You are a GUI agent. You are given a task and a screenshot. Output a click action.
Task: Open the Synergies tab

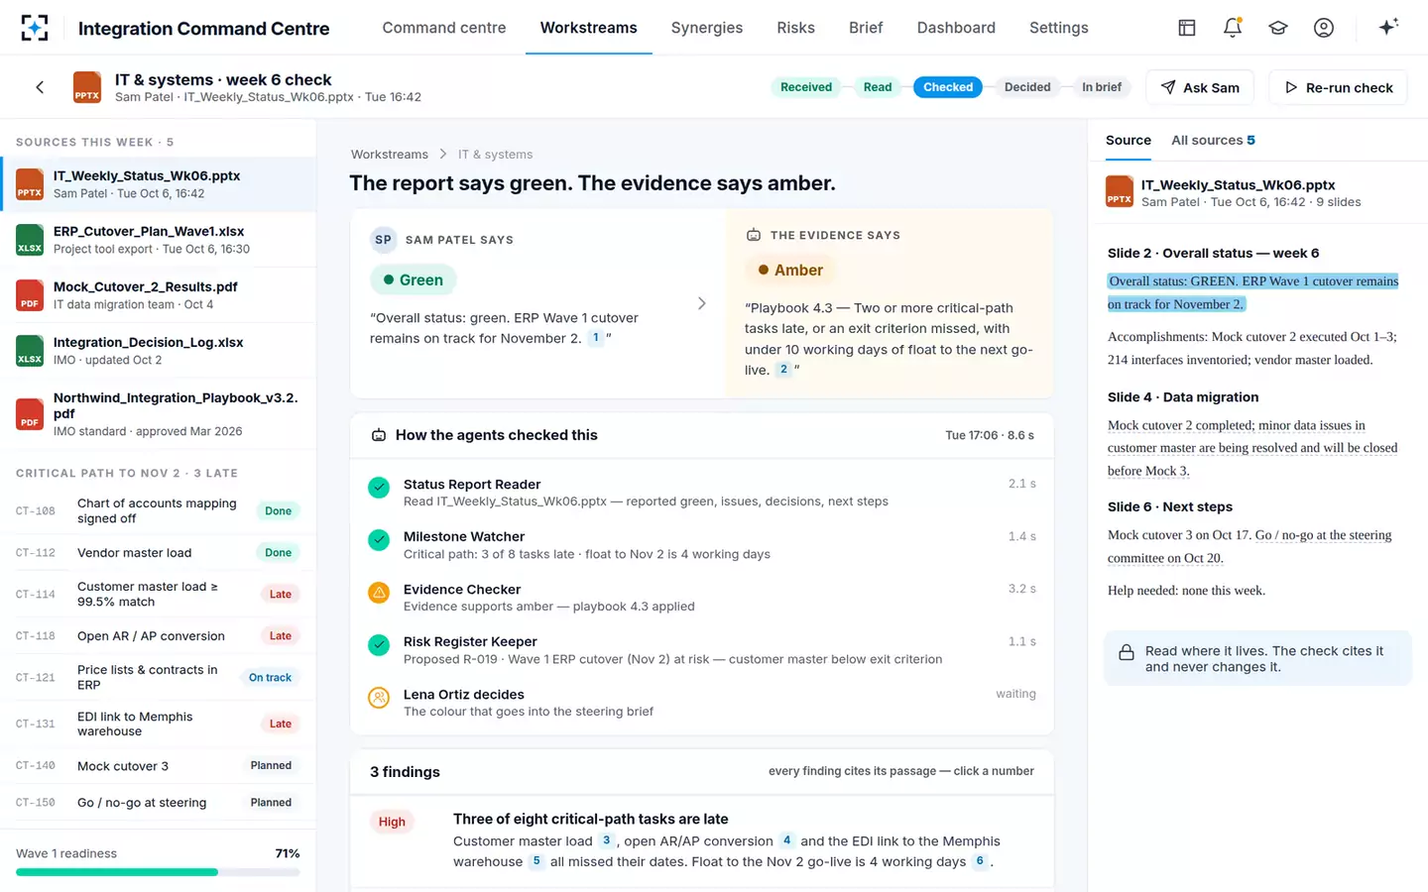[707, 28]
